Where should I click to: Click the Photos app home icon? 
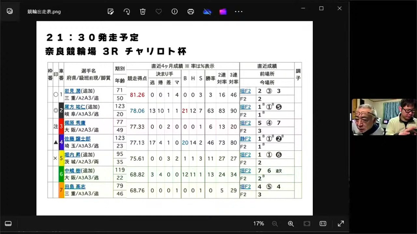pyautogui.click(x=10, y=11)
